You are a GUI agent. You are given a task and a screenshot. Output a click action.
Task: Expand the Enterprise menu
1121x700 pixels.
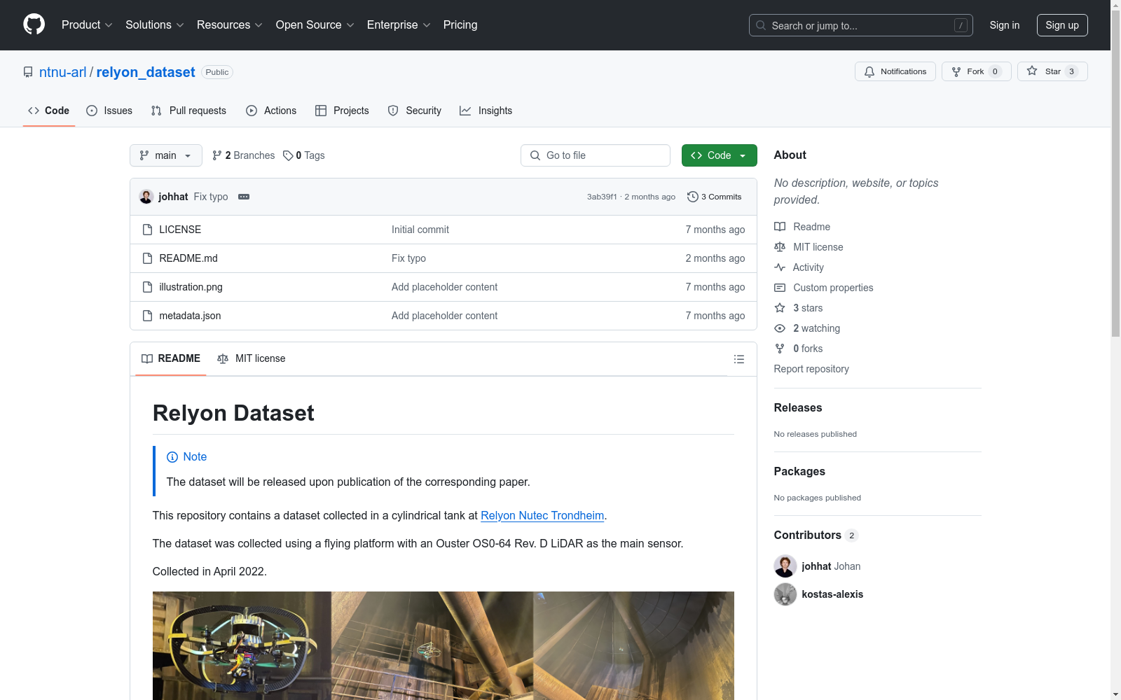(399, 25)
